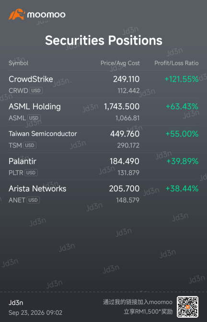Viewport: 207px width, 322px height.
Task: Click CrowdStrike's +121.55% profit ratio
Action: pos(182,79)
